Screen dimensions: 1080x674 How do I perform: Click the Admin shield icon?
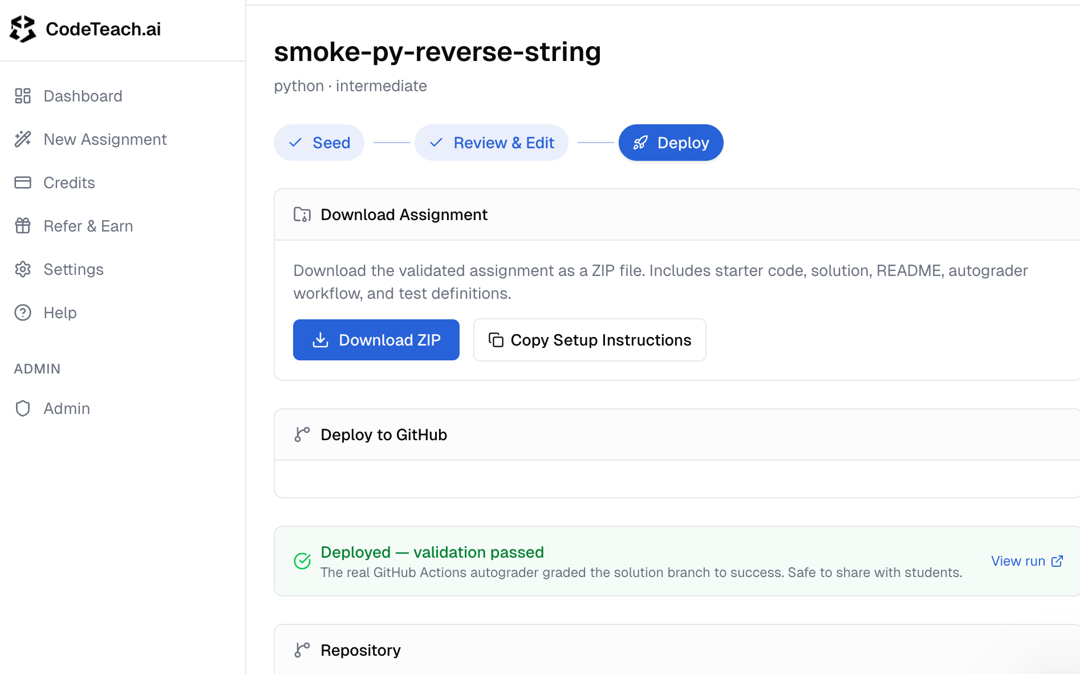pos(23,408)
